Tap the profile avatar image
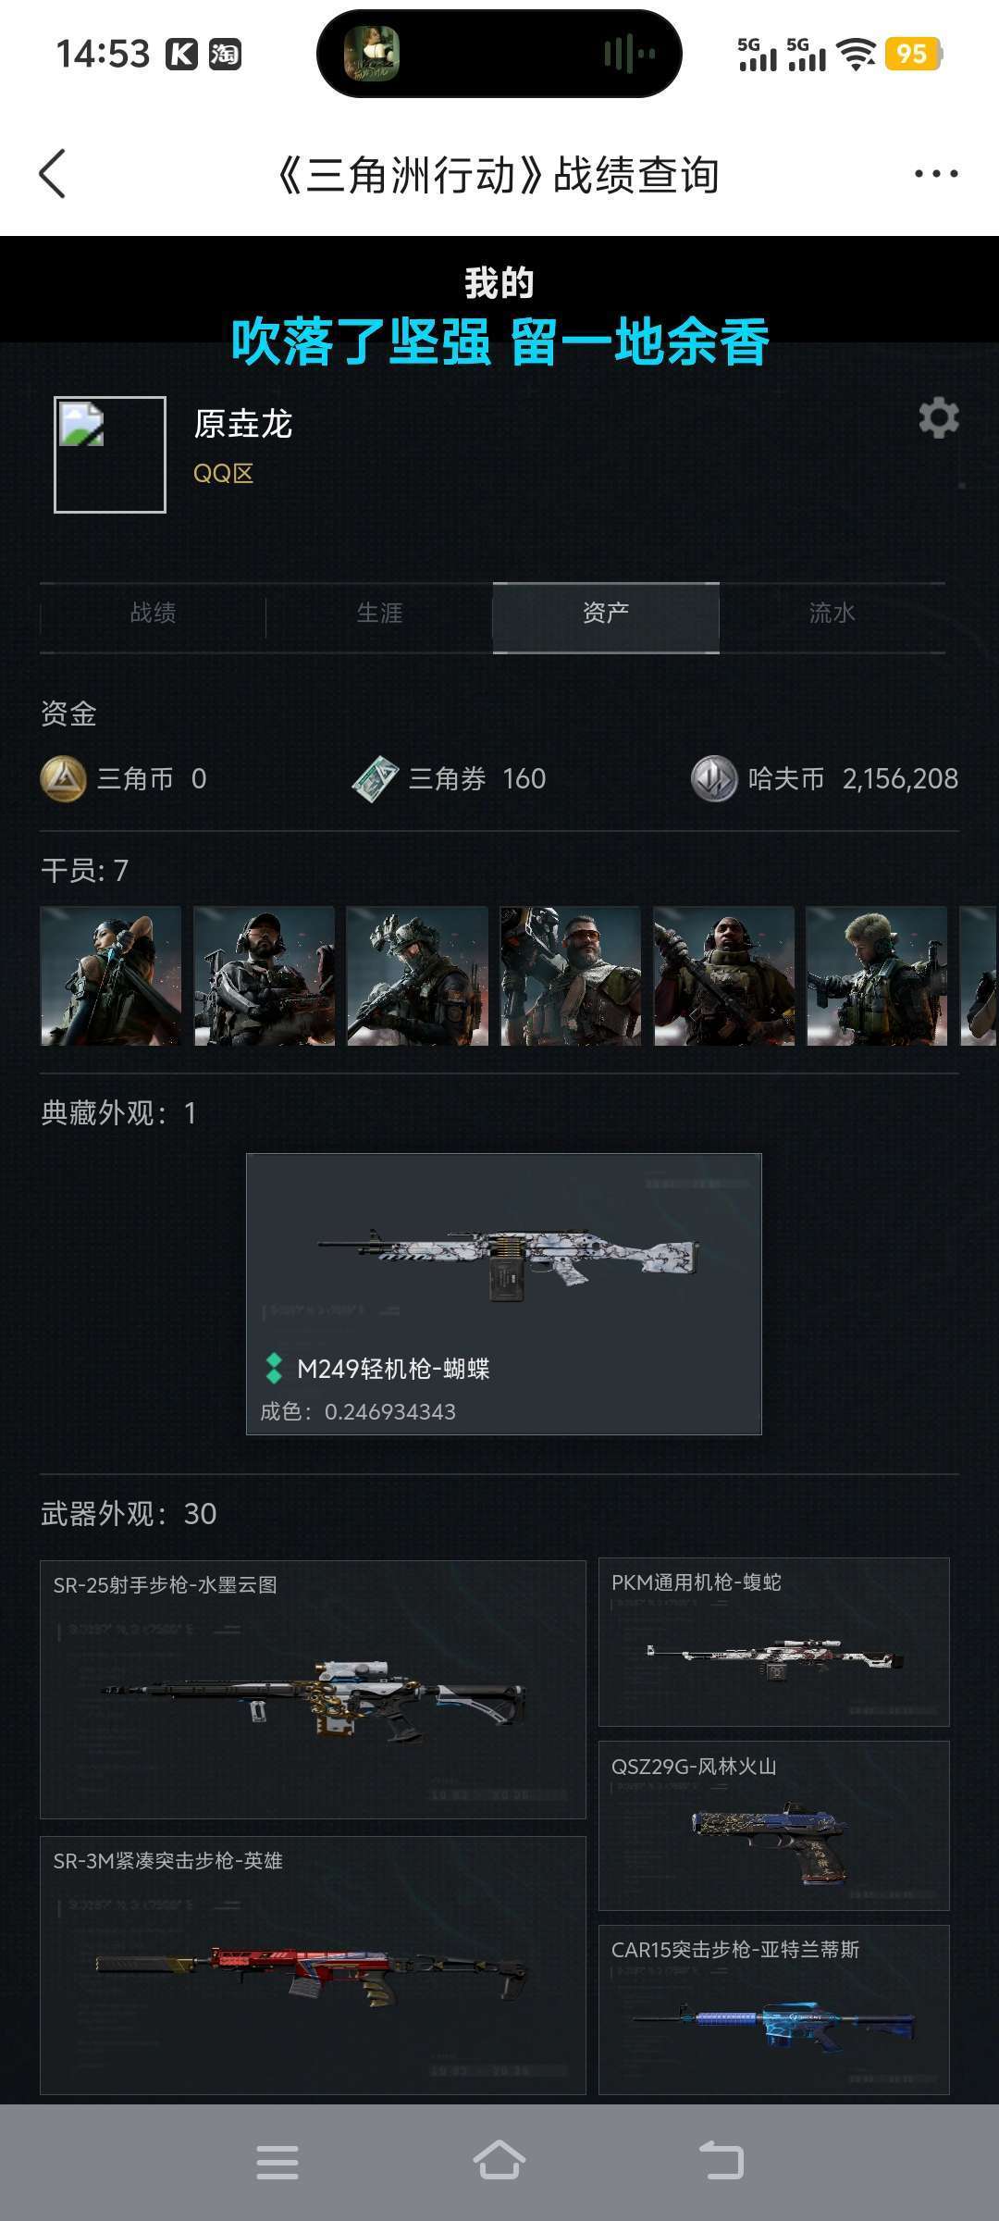Viewport: 999px width, 2221px height. (110, 454)
